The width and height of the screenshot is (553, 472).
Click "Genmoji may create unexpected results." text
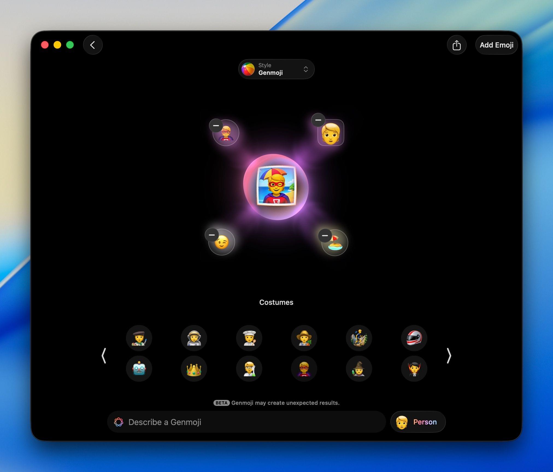pos(285,403)
